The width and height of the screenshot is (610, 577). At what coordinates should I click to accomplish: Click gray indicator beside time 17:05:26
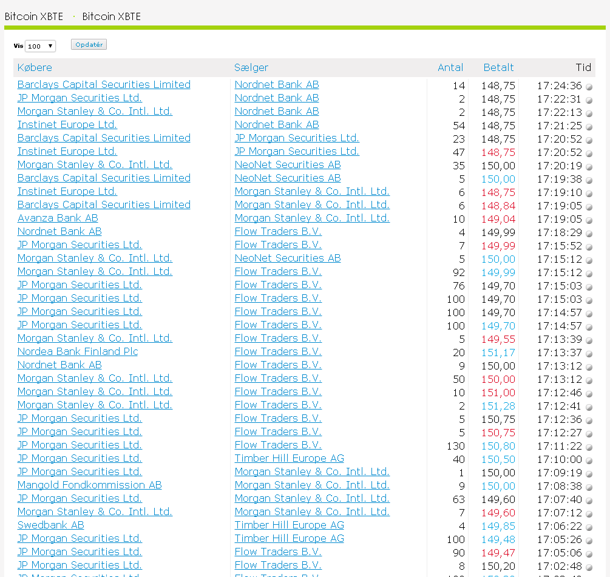point(589,541)
